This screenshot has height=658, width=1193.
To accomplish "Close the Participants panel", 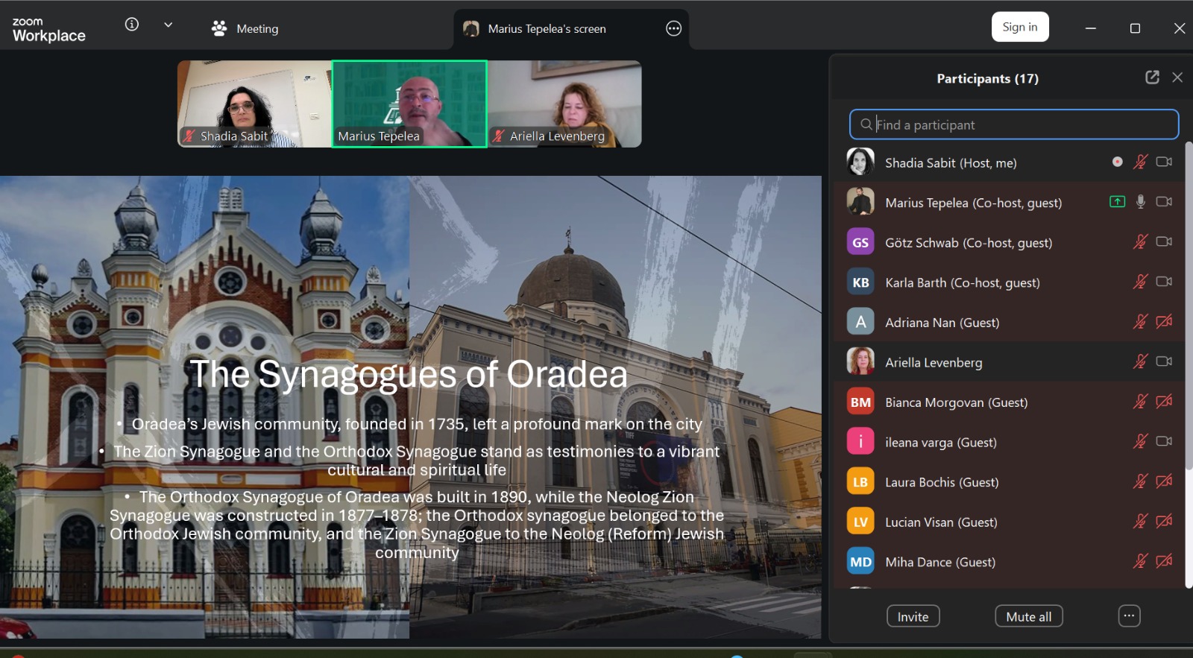I will 1177,77.
